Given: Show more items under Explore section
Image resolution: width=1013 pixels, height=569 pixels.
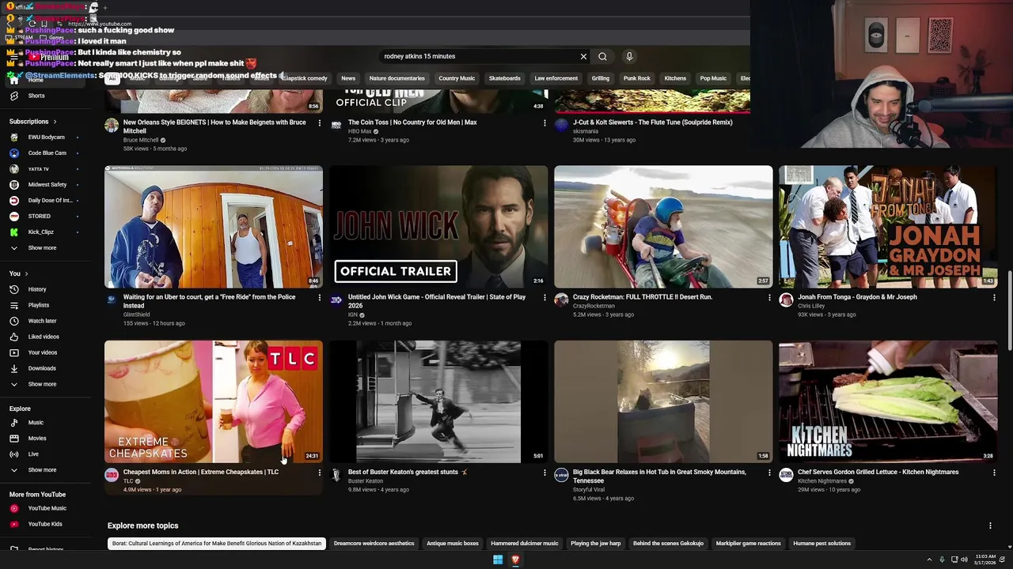Looking at the screenshot, I should 42,470.
